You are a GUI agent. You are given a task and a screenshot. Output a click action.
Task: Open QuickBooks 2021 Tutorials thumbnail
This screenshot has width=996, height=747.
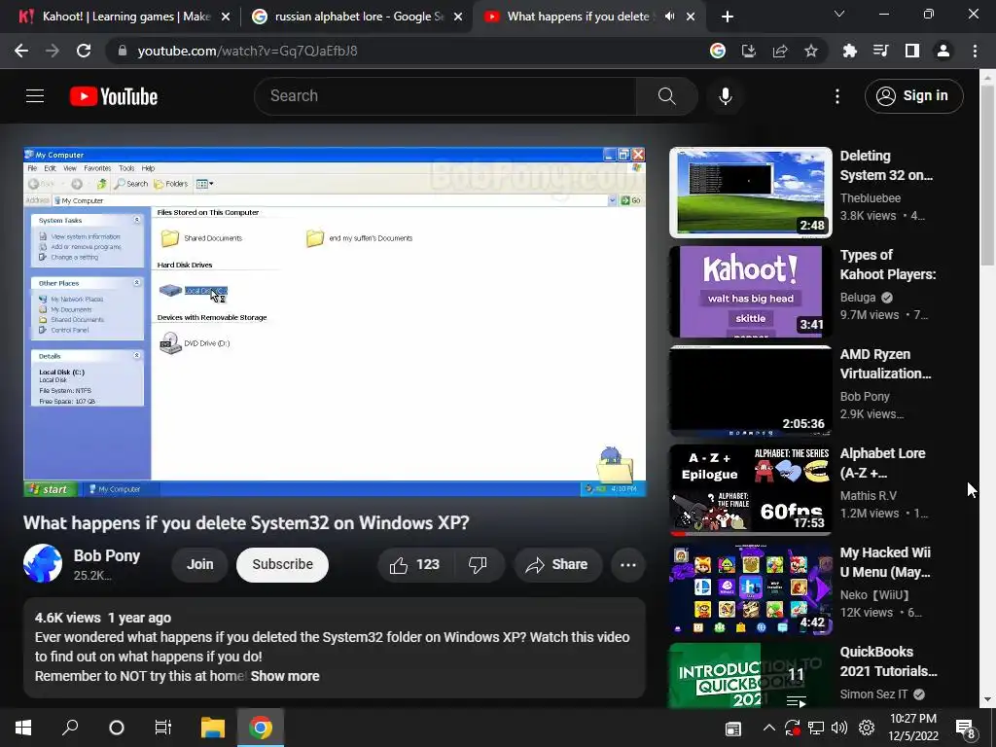751,675
